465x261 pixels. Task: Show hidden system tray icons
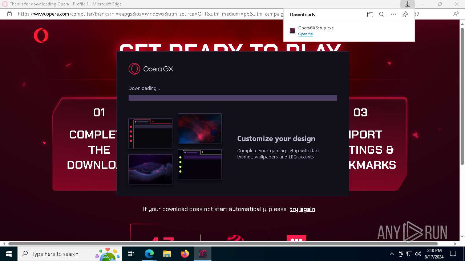click(392, 254)
